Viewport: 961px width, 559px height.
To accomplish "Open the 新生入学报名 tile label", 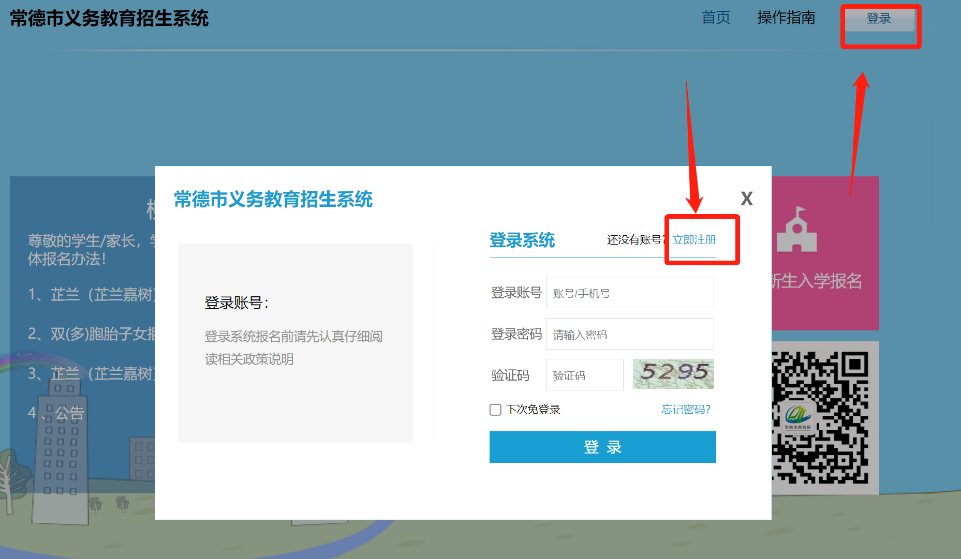I will 818,281.
